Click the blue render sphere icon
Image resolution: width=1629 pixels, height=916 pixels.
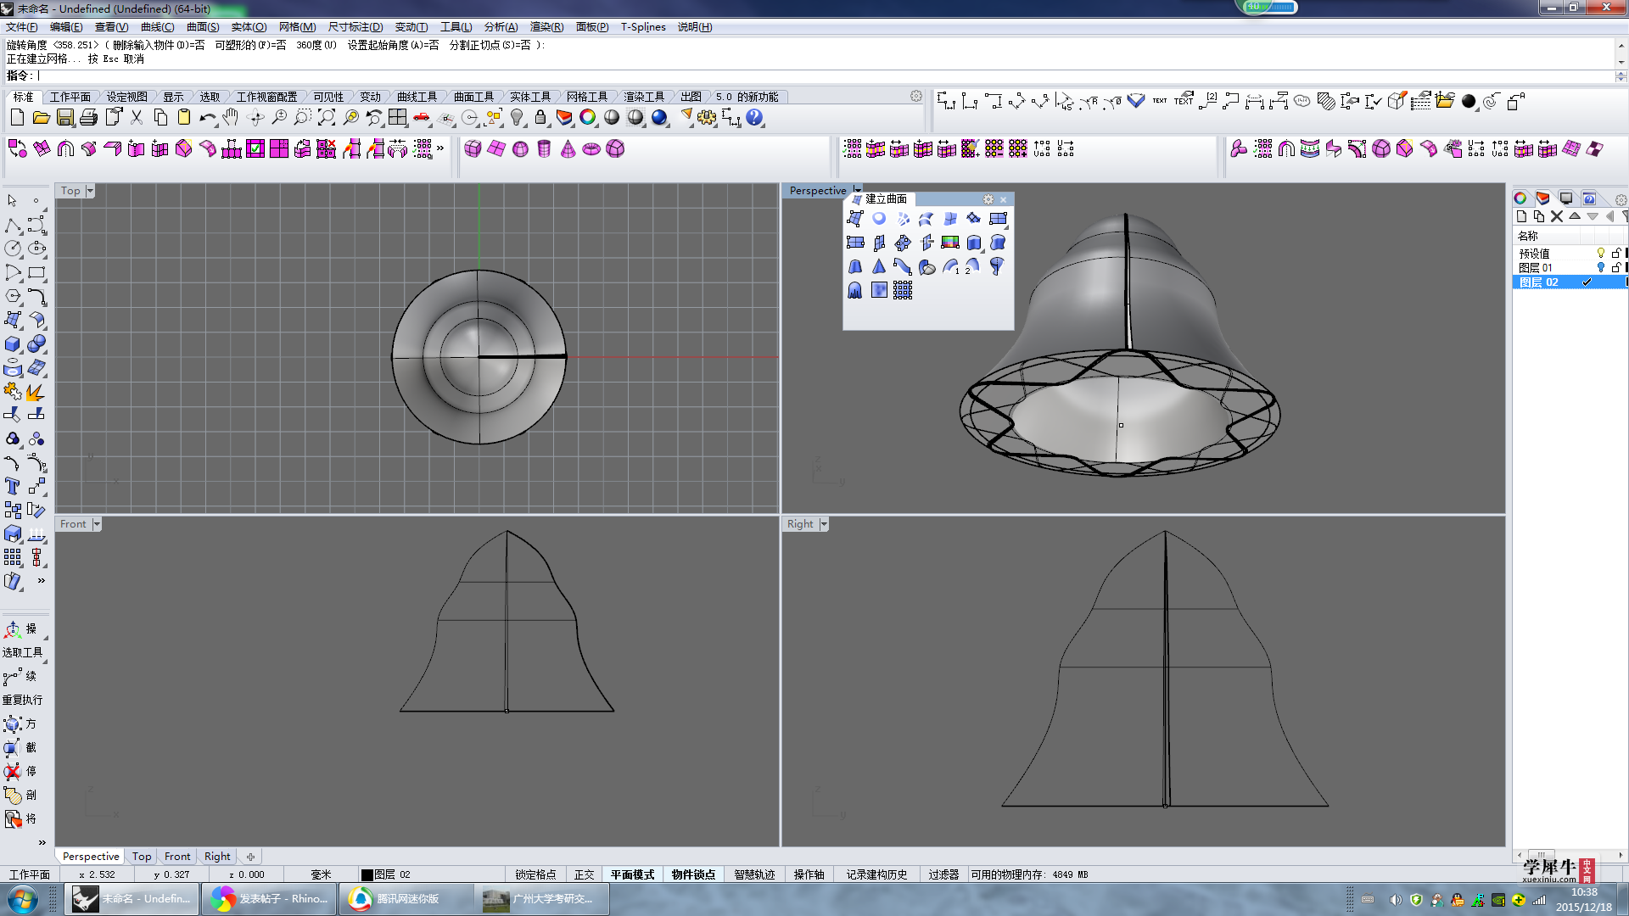click(x=659, y=118)
